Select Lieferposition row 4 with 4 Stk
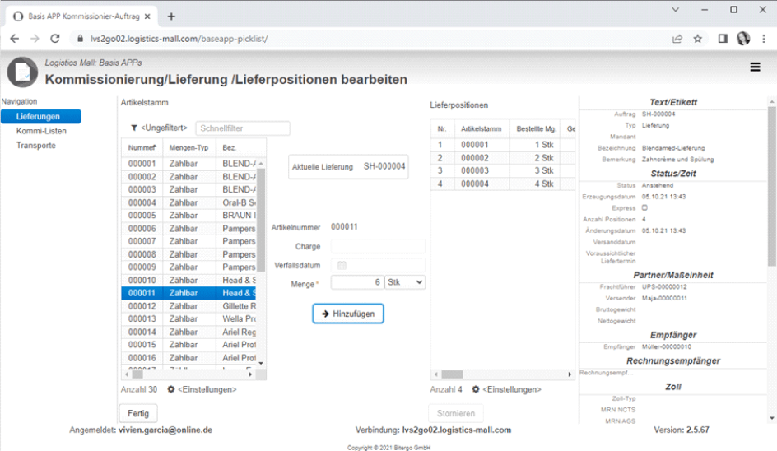Screen dimensions: 777x451 pos(502,184)
